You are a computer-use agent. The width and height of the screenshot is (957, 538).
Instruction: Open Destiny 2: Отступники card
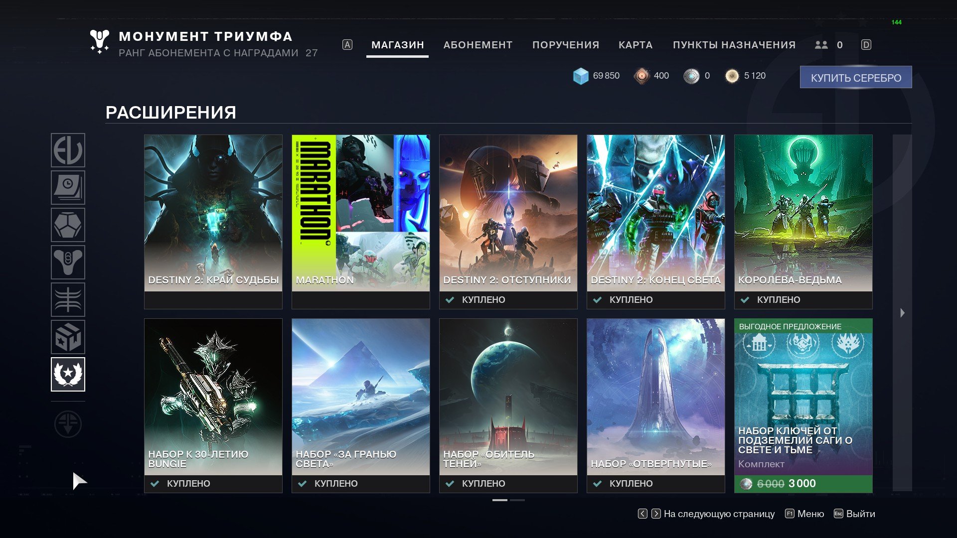(508, 222)
